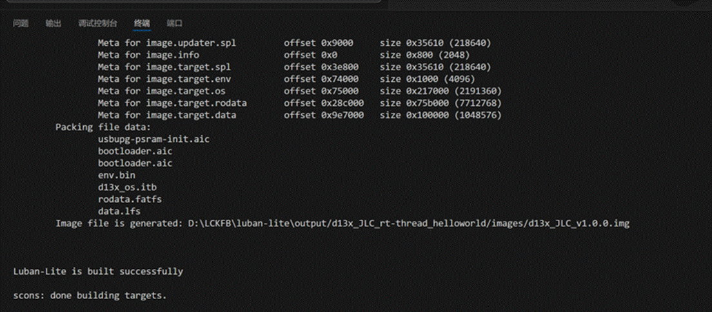Click the "scons: done building targets." line
The width and height of the screenshot is (712, 312).
[90, 295]
